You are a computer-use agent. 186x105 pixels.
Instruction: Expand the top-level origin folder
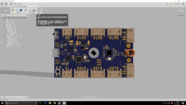coord(4,25)
